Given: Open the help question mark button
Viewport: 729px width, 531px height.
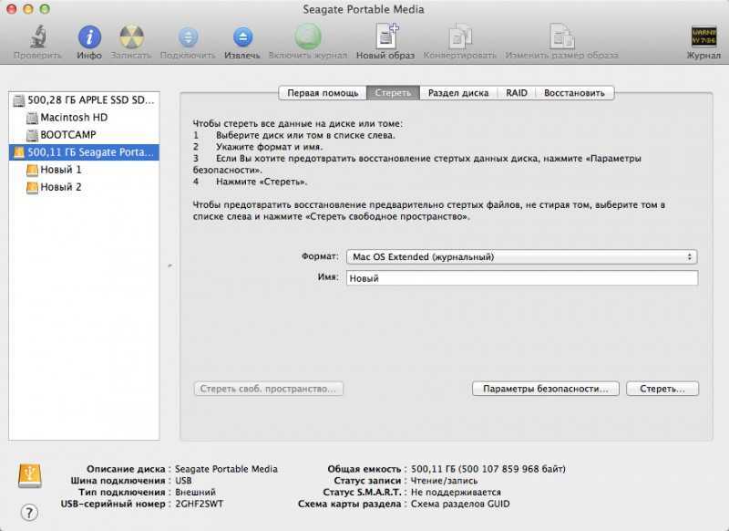Looking at the screenshot, I should pos(29,513).
